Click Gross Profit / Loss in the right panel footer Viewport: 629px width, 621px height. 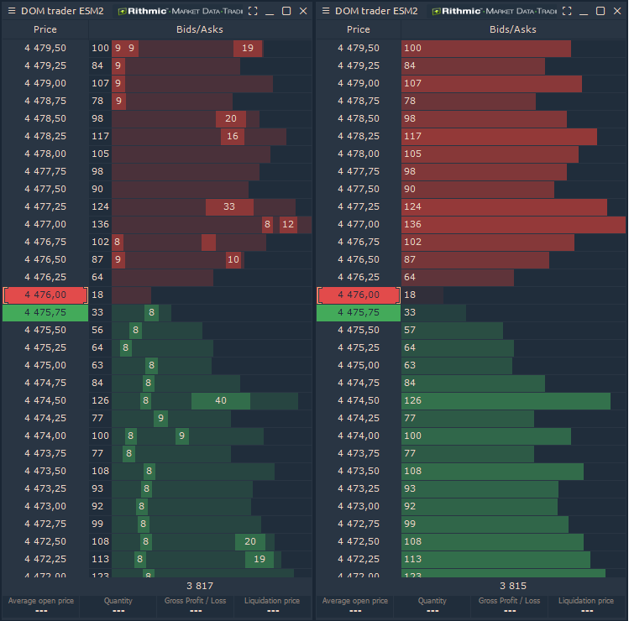point(509,606)
